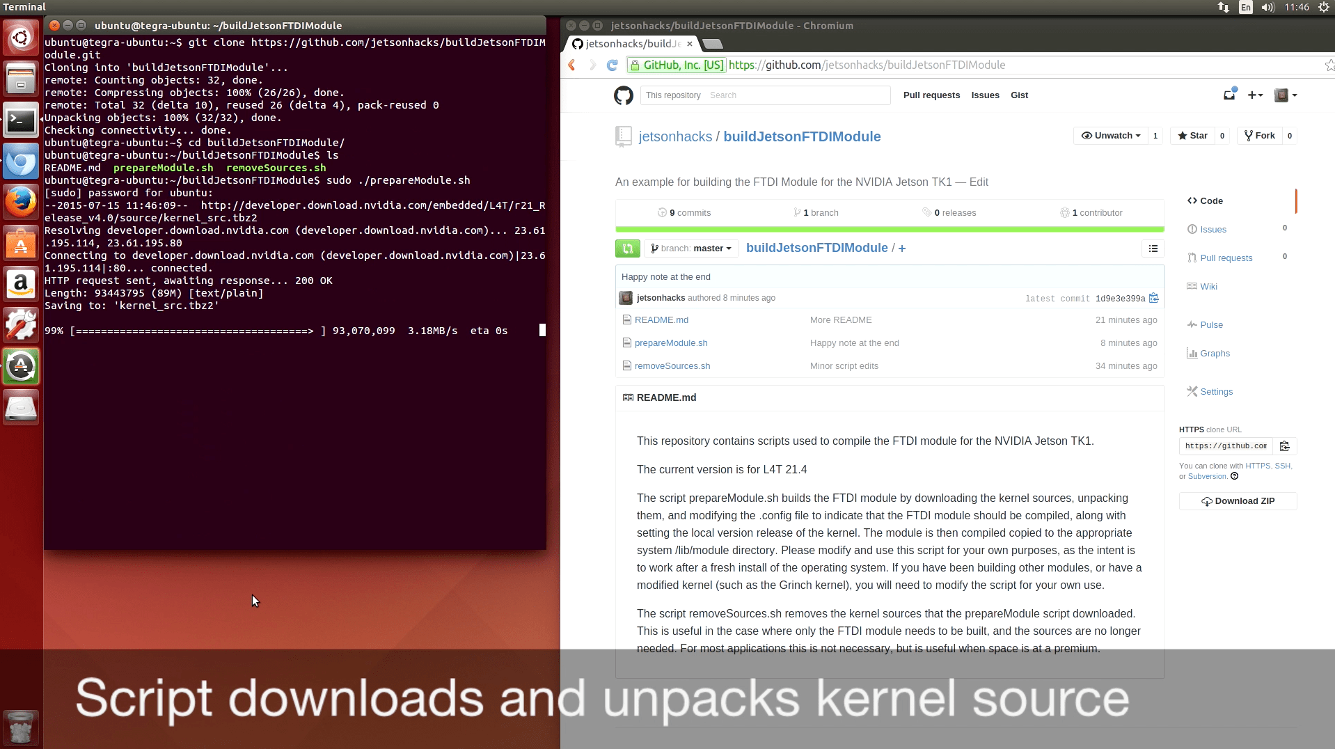Switch to Terminal via launcher icon
1335x749 pixels.
point(21,120)
